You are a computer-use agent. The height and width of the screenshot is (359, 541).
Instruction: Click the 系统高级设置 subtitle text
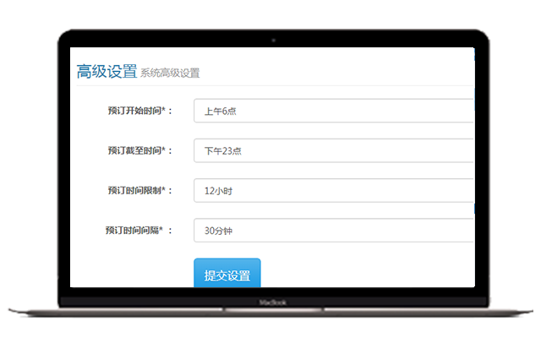coord(170,73)
